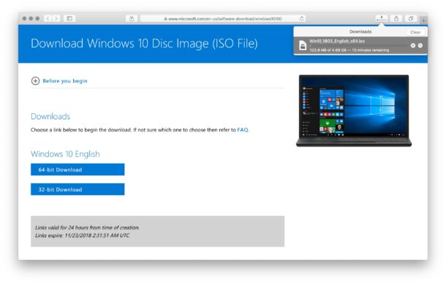
Task: Start the 32-bit Download
Action: point(78,189)
